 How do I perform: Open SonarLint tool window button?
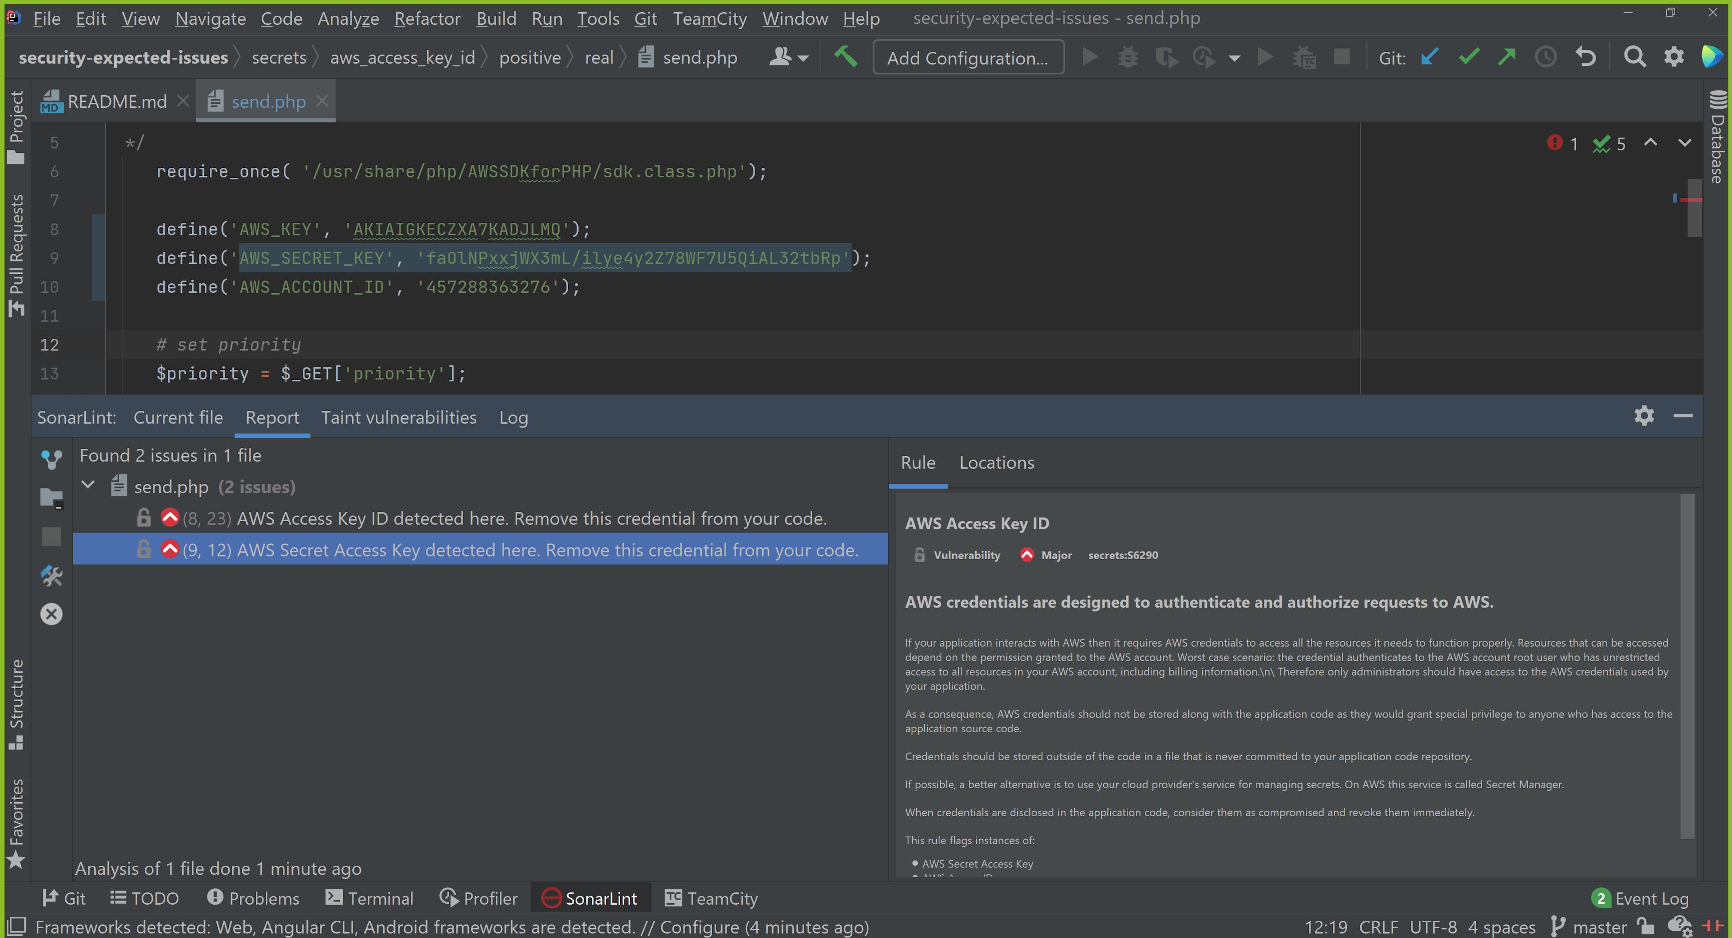[590, 898]
